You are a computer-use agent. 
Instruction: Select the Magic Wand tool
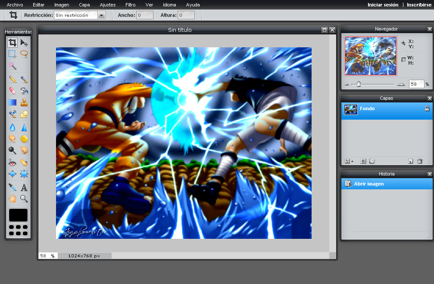[12, 66]
